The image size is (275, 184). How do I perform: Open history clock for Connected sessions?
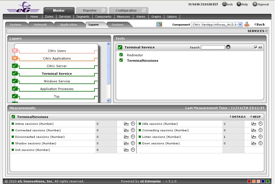point(133,130)
